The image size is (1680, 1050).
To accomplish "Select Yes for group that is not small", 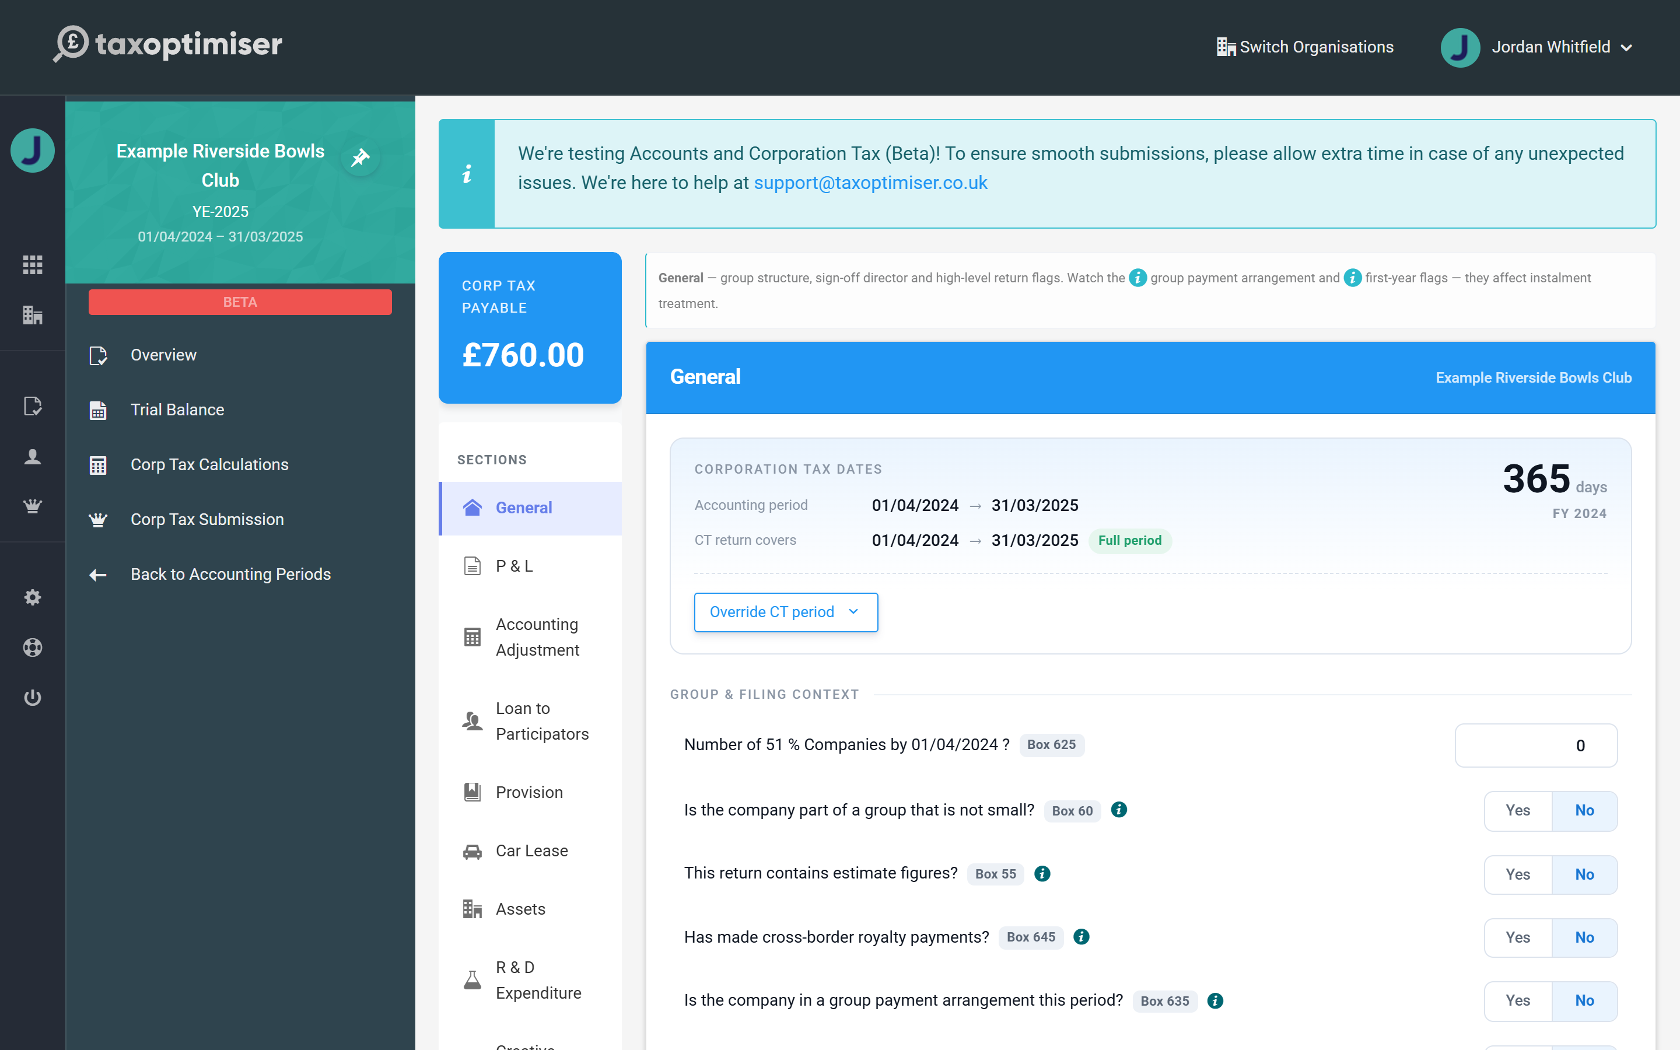I will click(x=1518, y=810).
